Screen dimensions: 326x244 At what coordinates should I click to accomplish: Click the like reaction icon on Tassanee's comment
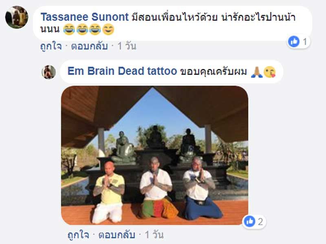(x=294, y=42)
